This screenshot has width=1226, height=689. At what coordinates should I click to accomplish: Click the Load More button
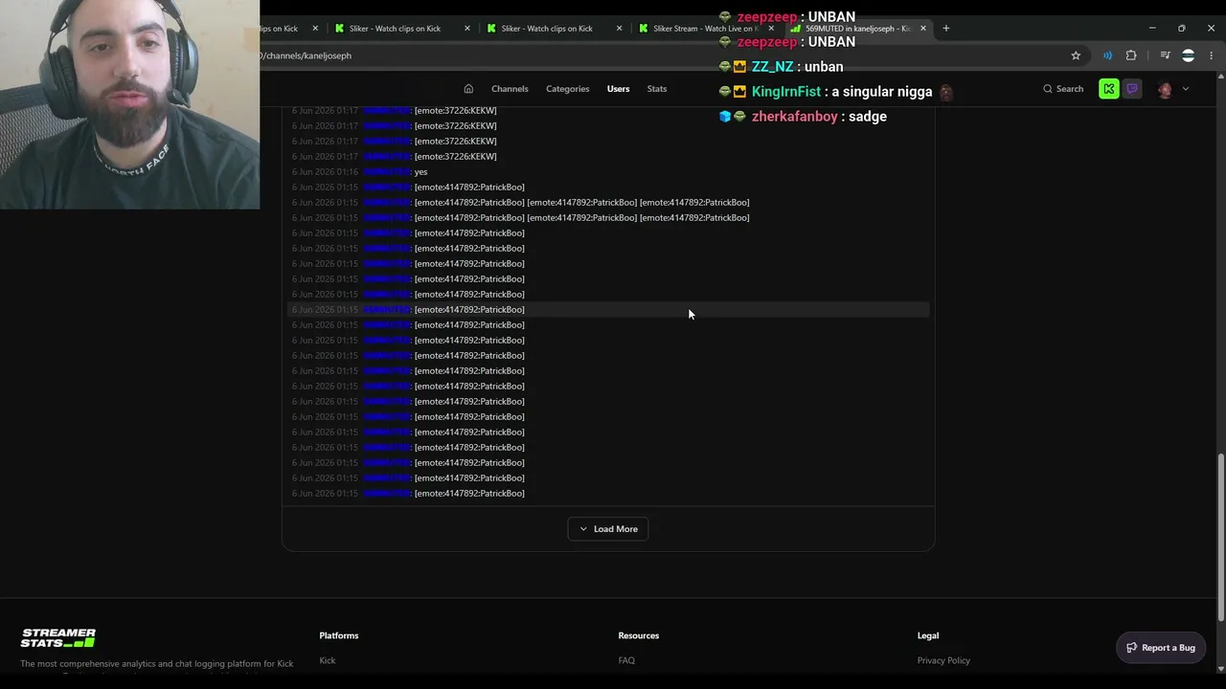(x=608, y=529)
